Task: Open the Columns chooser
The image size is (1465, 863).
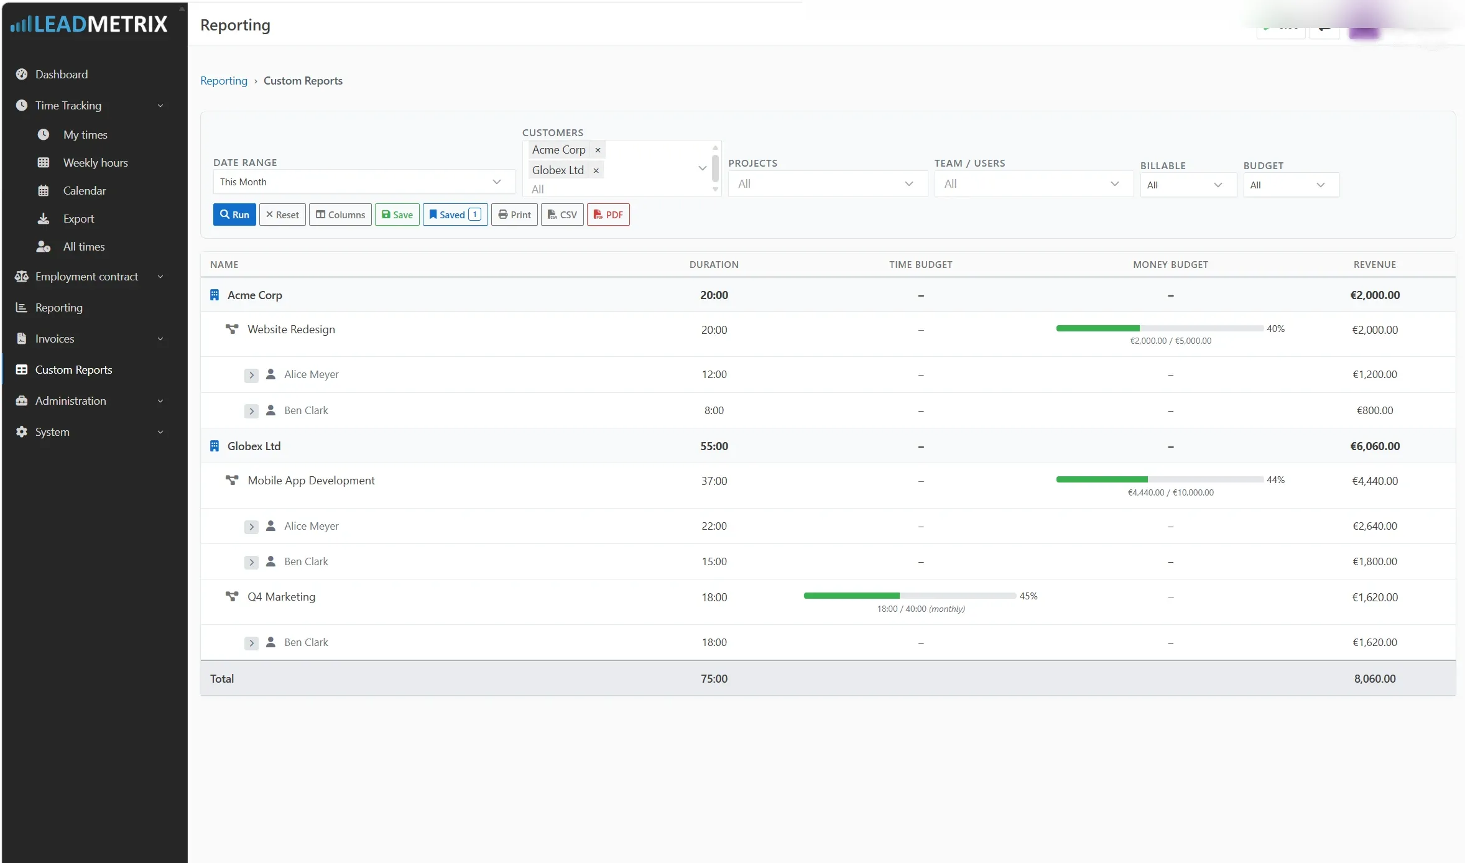Action: click(x=340, y=215)
